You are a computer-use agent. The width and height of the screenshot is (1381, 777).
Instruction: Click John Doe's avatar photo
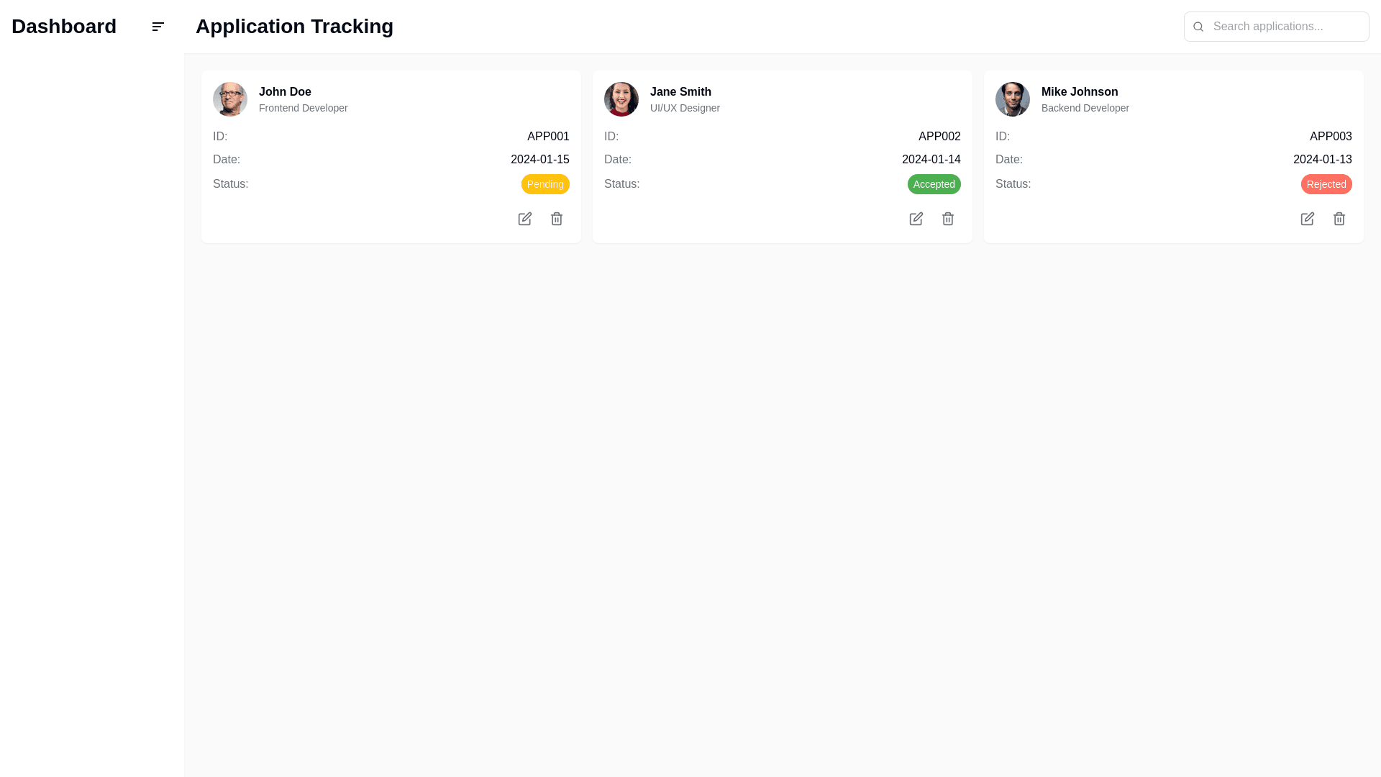pyautogui.click(x=230, y=99)
